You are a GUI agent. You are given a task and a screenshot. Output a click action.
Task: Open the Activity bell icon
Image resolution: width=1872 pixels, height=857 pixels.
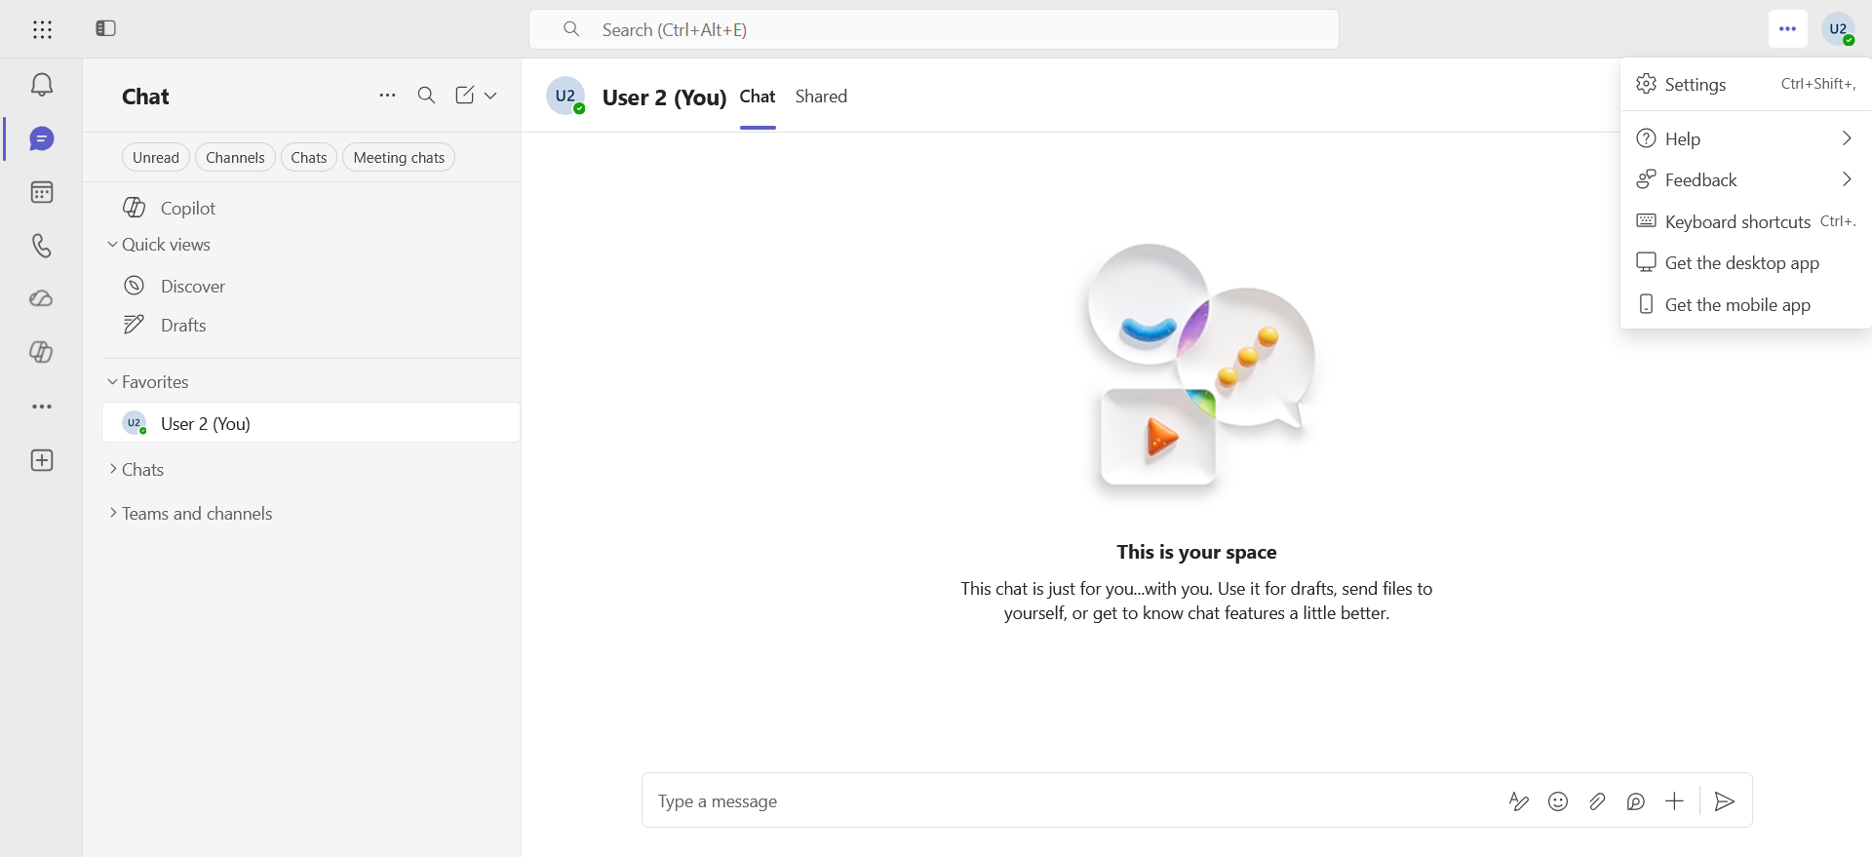click(41, 85)
